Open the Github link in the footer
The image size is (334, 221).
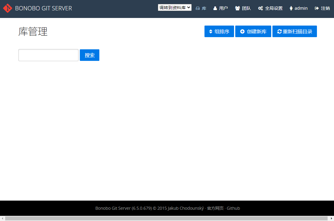[233, 208]
